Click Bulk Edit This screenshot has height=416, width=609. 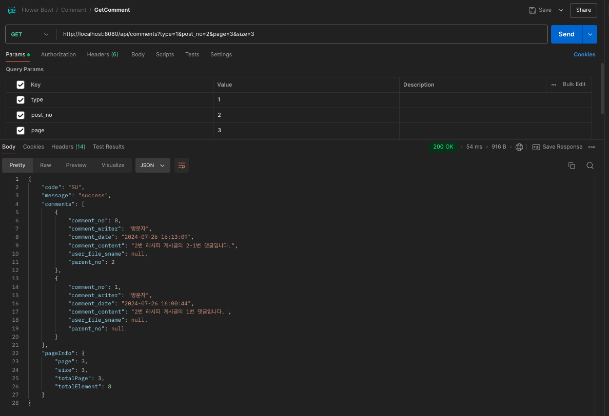[574, 84]
